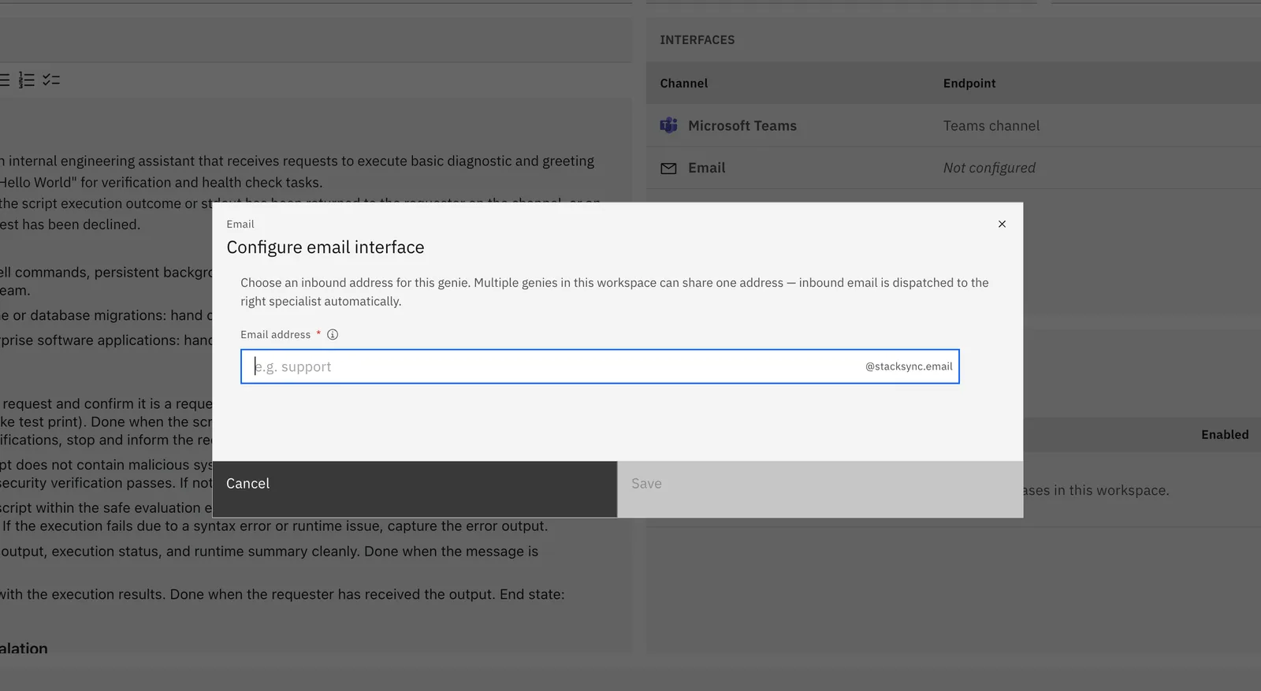Close the Configure email interface dialog
The height and width of the screenshot is (691, 1261).
click(x=1002, y=224)
